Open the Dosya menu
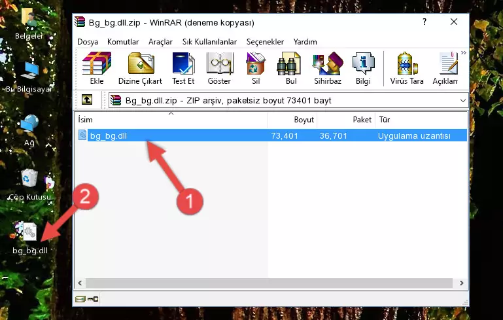 [88, 42]
